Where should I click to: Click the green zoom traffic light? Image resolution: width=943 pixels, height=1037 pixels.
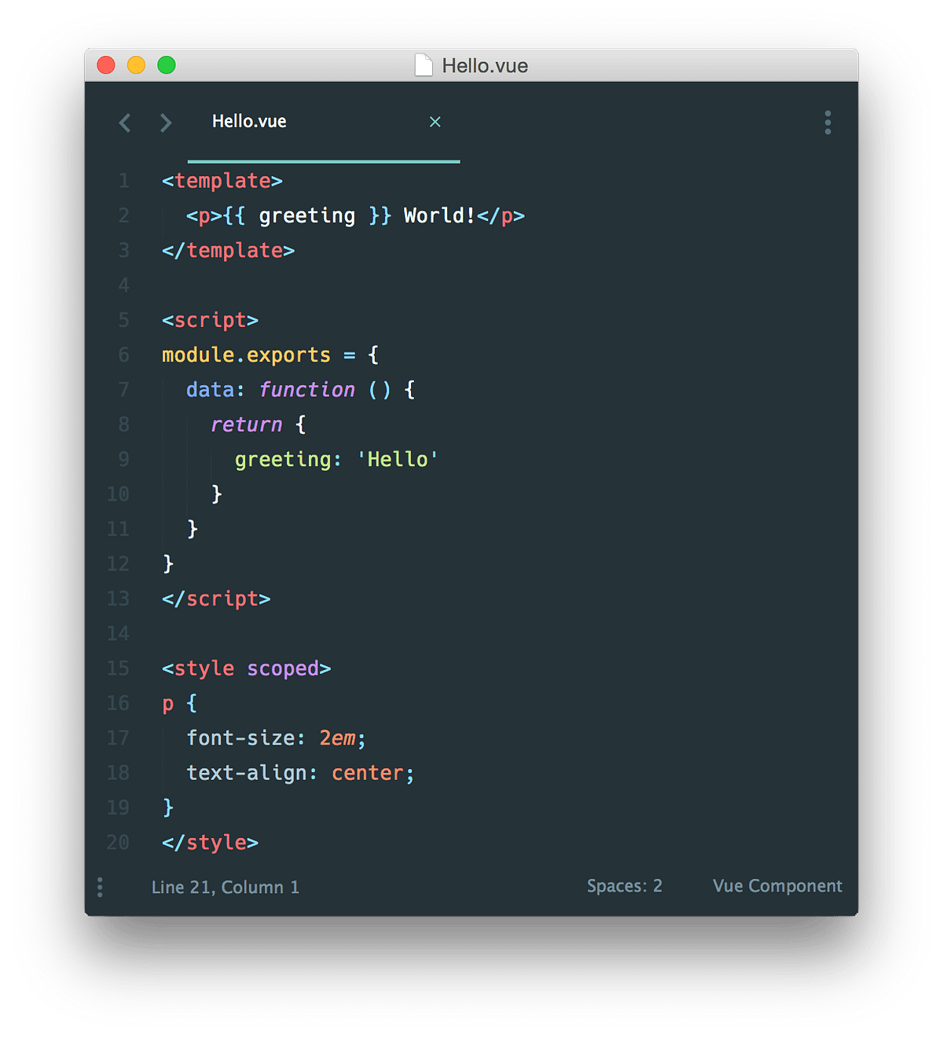tap(167, 65)
